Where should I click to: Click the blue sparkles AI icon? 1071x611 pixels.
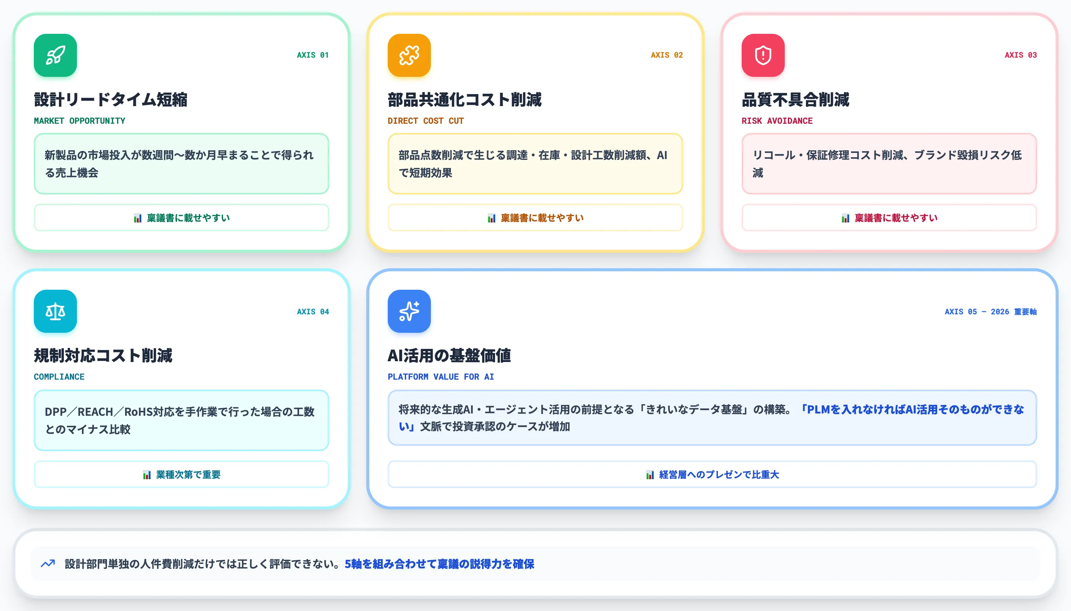click(x=409, y=311)
